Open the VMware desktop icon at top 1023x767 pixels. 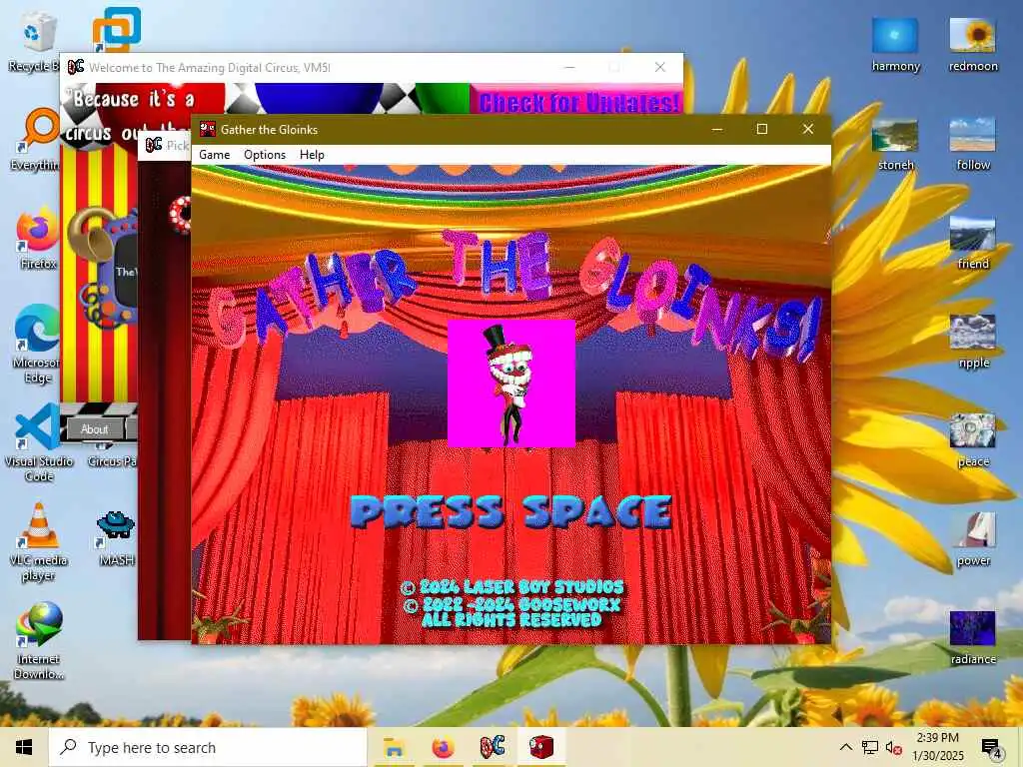pyautogui.click(x=116, y=29)
